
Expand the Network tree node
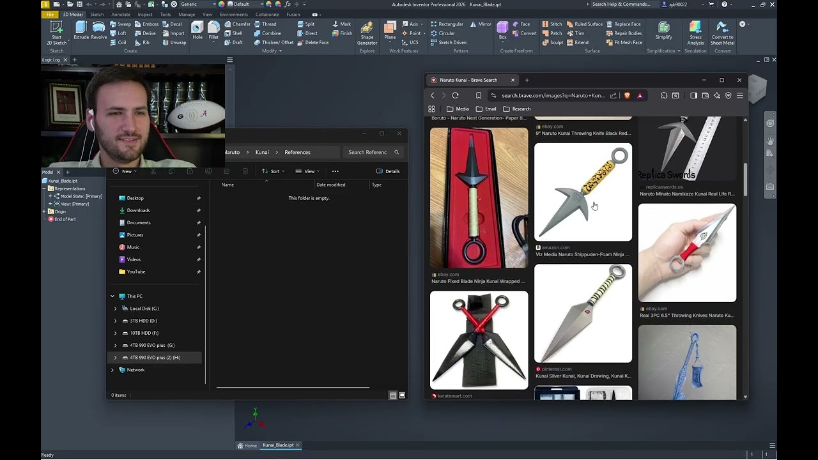pos(112,370)
